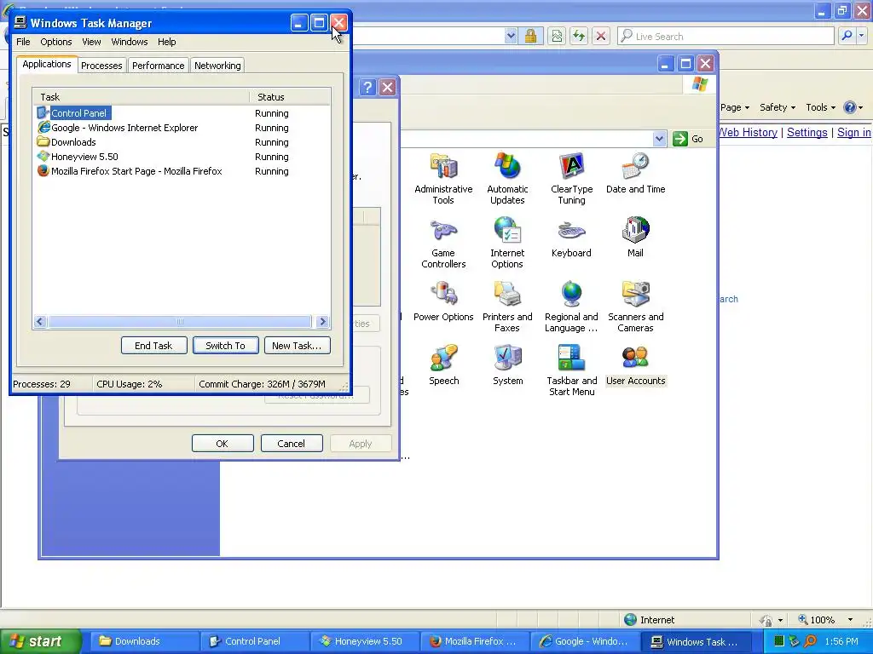Image resolution: width=873 pixels, height=654 pixels.
Task: Select Google - Windows Internet Explorer task row
Action: (182, 128)
